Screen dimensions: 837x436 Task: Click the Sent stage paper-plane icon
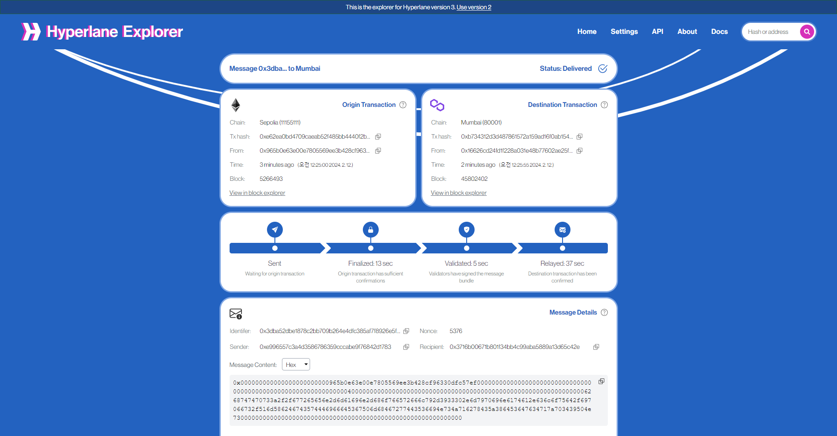click(275, 230)
